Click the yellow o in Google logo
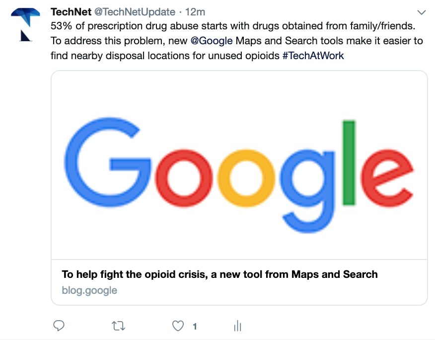This screenshot has height=340, width=435. pos(246,178)
